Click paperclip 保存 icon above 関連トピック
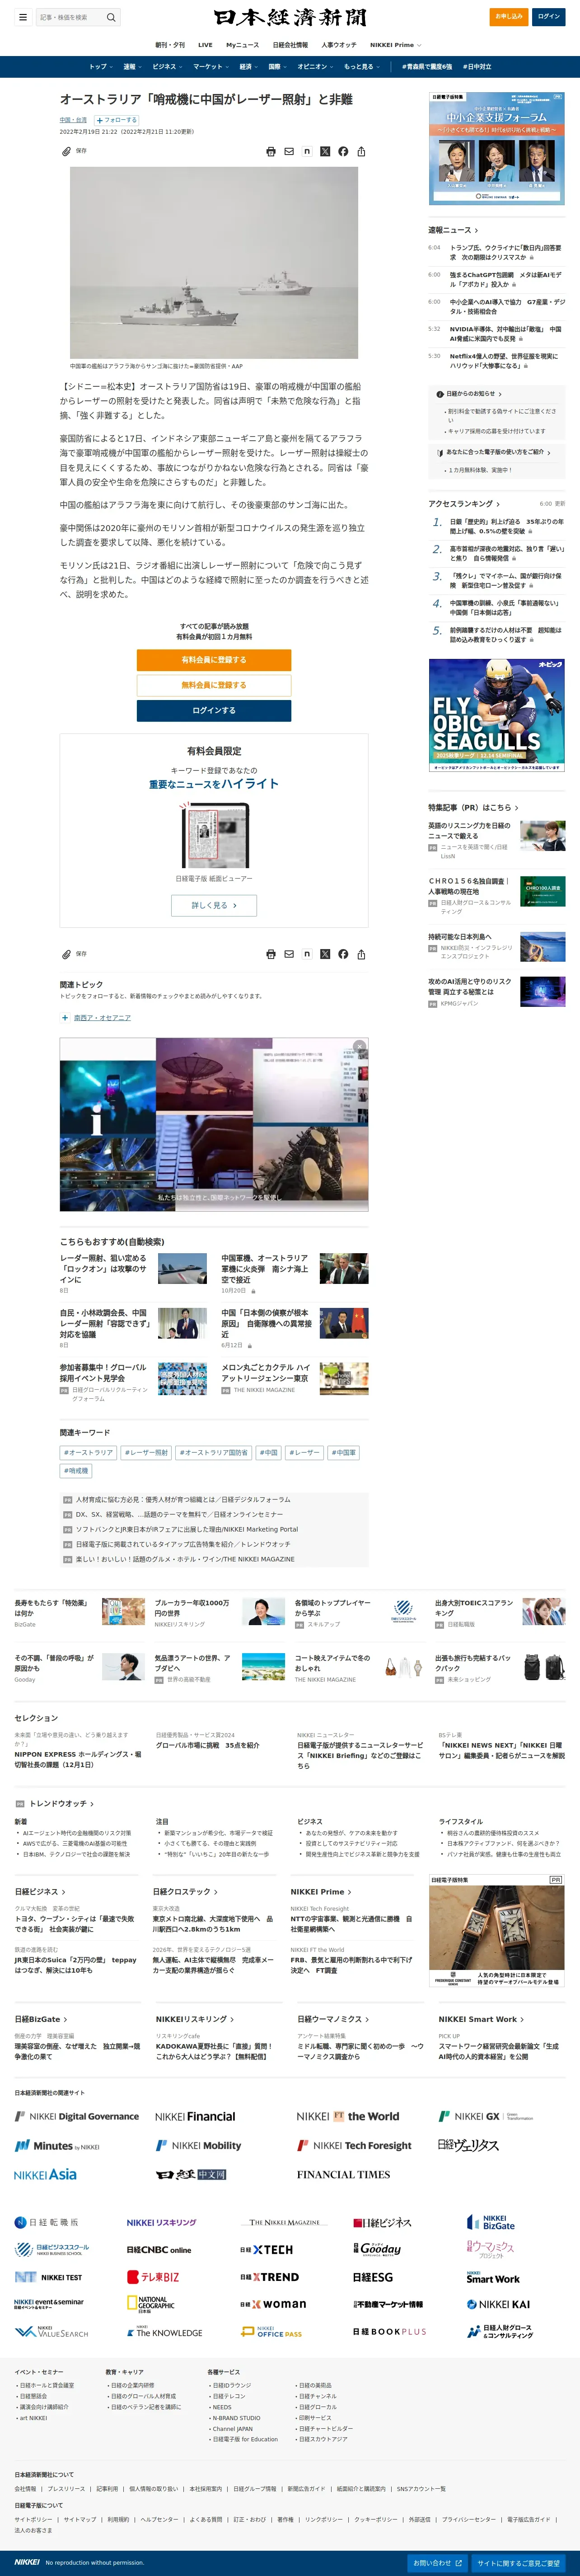This screenshot has height=2576, width=580. (67, 954)
